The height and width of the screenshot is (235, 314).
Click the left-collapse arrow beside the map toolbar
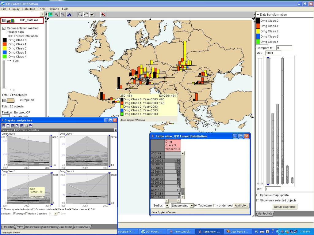[46, 14]
